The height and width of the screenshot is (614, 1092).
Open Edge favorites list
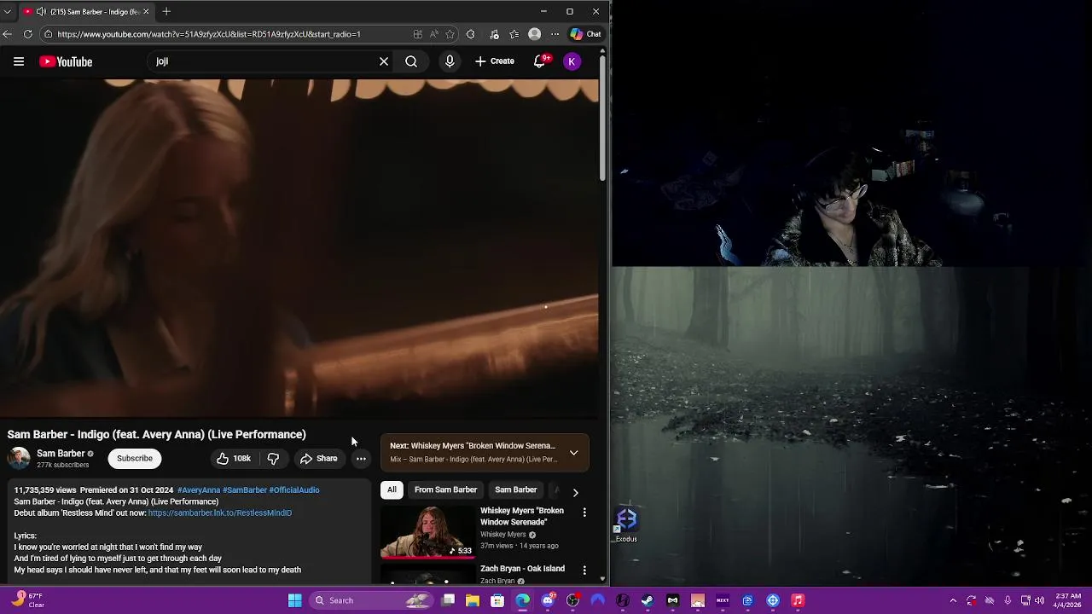(x=514, y=34)
